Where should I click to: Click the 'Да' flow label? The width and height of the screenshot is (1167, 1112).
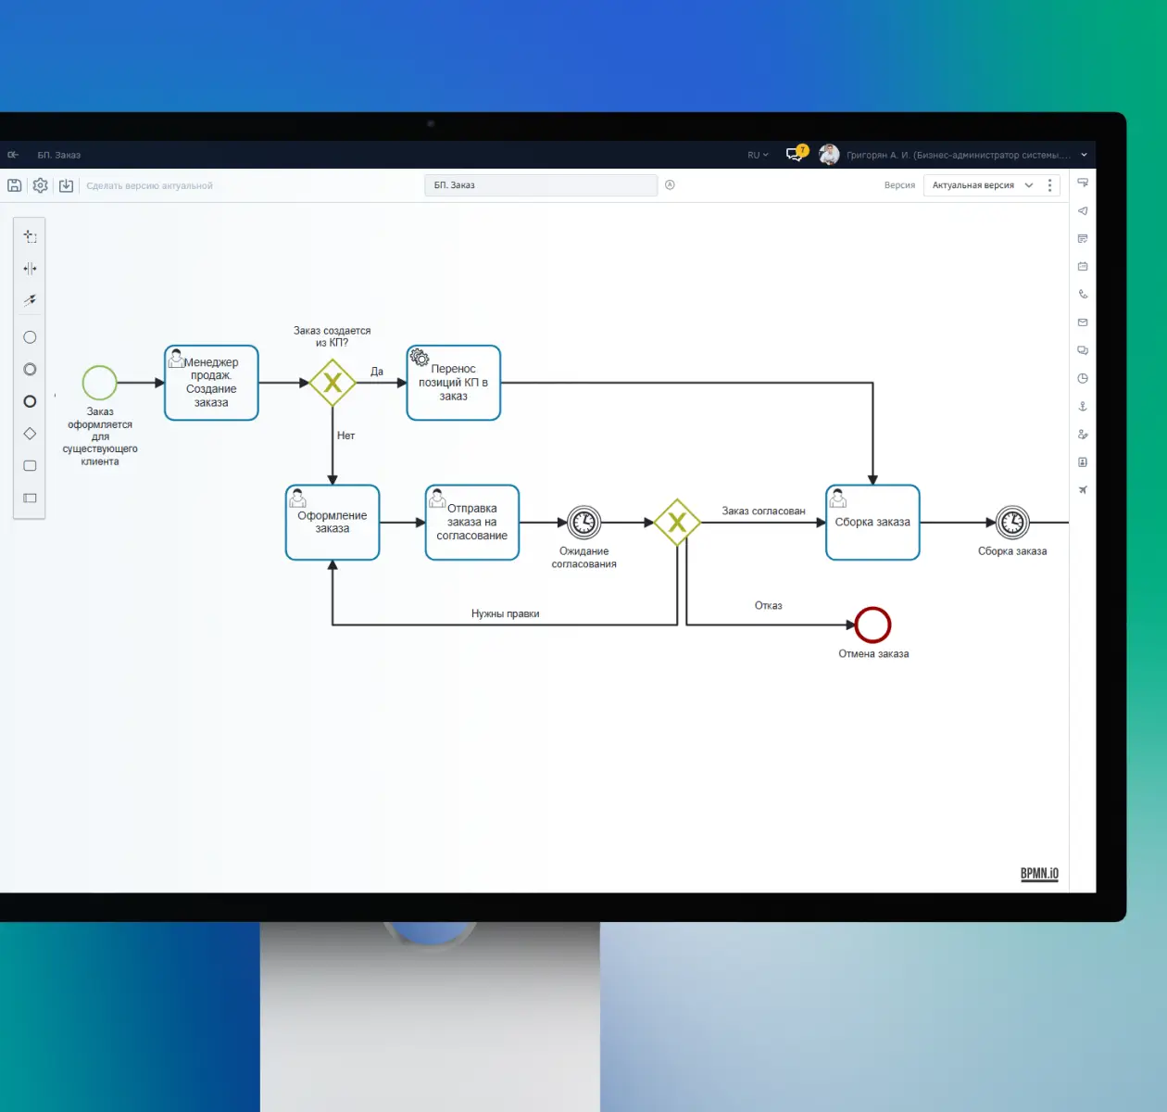(377, 372)
